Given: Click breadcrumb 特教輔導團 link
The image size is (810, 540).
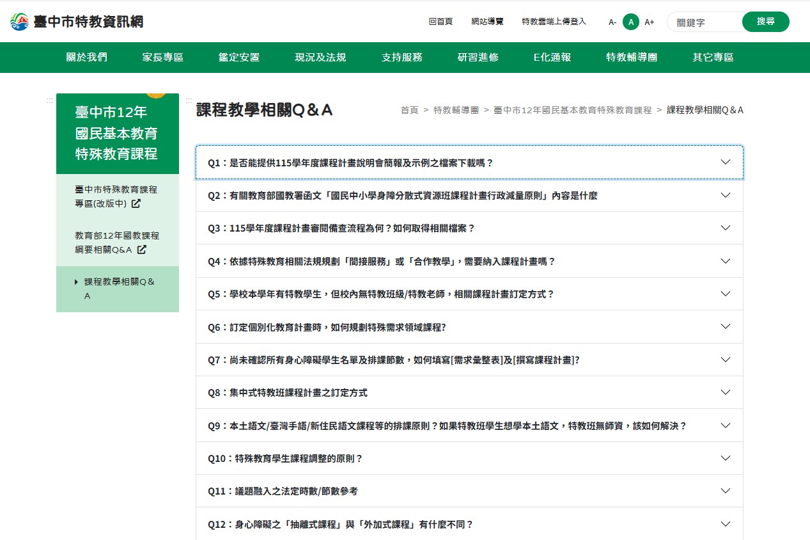Looking at the screenshot, I should coord(456,110).
